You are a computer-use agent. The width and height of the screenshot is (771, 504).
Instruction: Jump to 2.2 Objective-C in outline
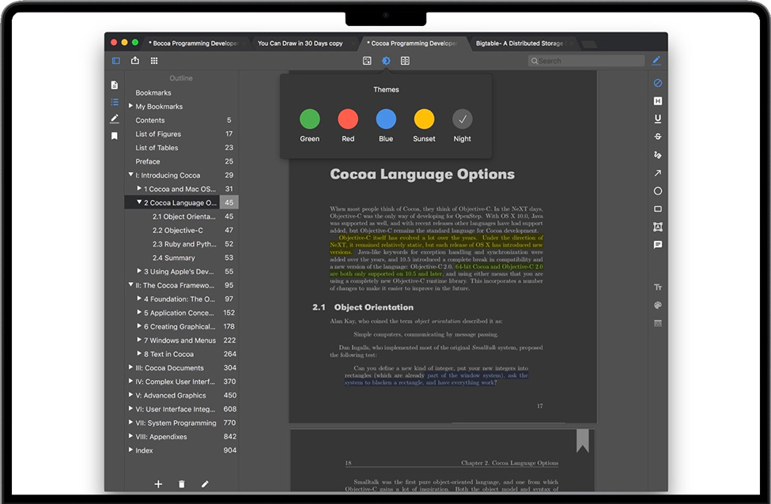click(178, 231)
